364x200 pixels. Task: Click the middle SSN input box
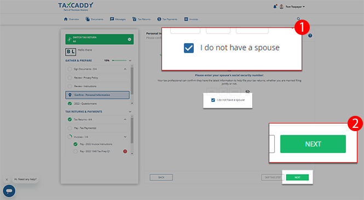[223, 91]
